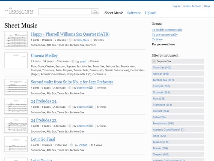This screenshot has height=161, width=214.
Task: Open the Upload nav item
Action: click(x=150, y=13)
